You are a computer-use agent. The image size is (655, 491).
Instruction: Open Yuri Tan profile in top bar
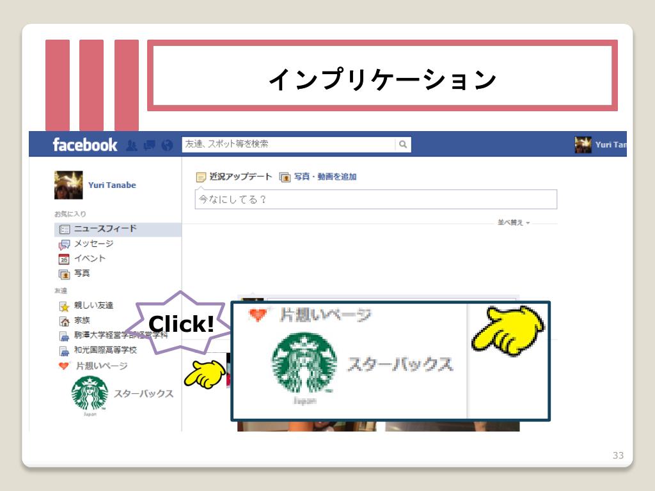611,144
